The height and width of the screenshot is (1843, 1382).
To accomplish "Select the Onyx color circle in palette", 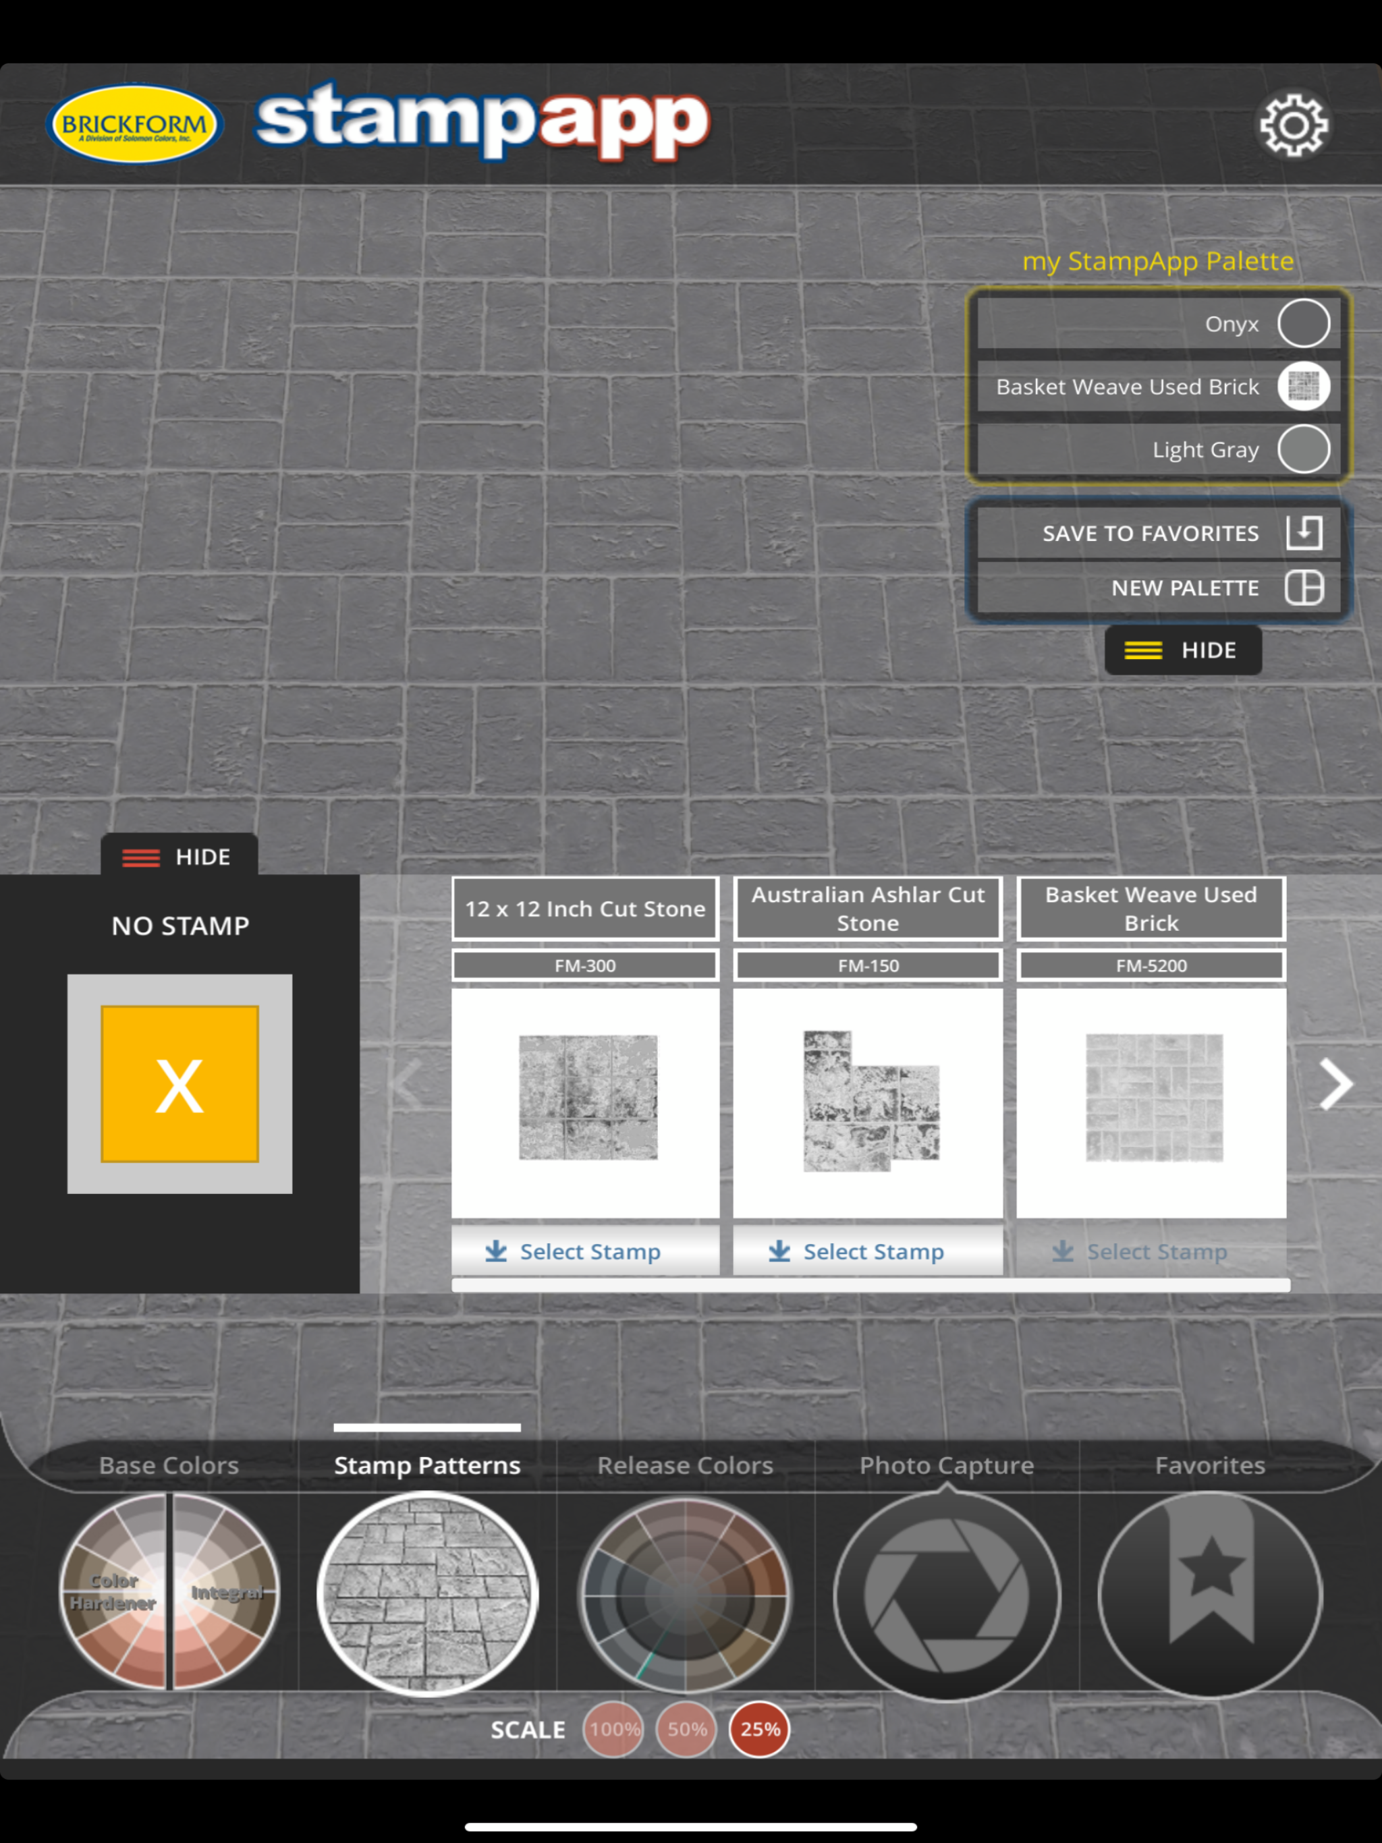I will click(x=1304, y=323).
